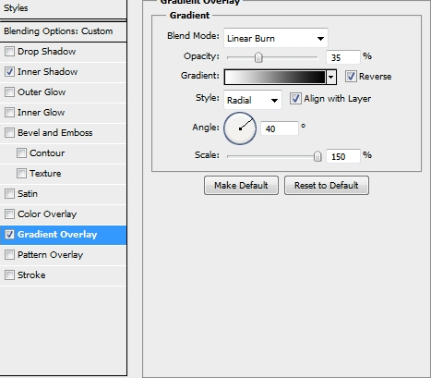
Task: Click the gradient preview swatch
Action: click(275, 77)
